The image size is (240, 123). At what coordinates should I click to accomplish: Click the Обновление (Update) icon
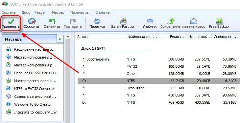[x=171, y=21]
